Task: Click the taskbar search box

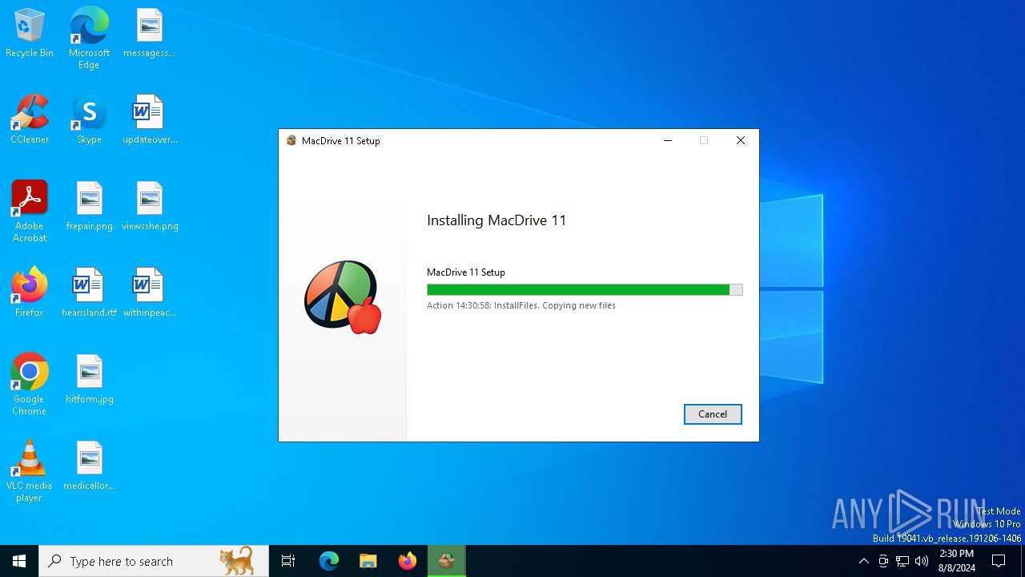Action: 154,561
